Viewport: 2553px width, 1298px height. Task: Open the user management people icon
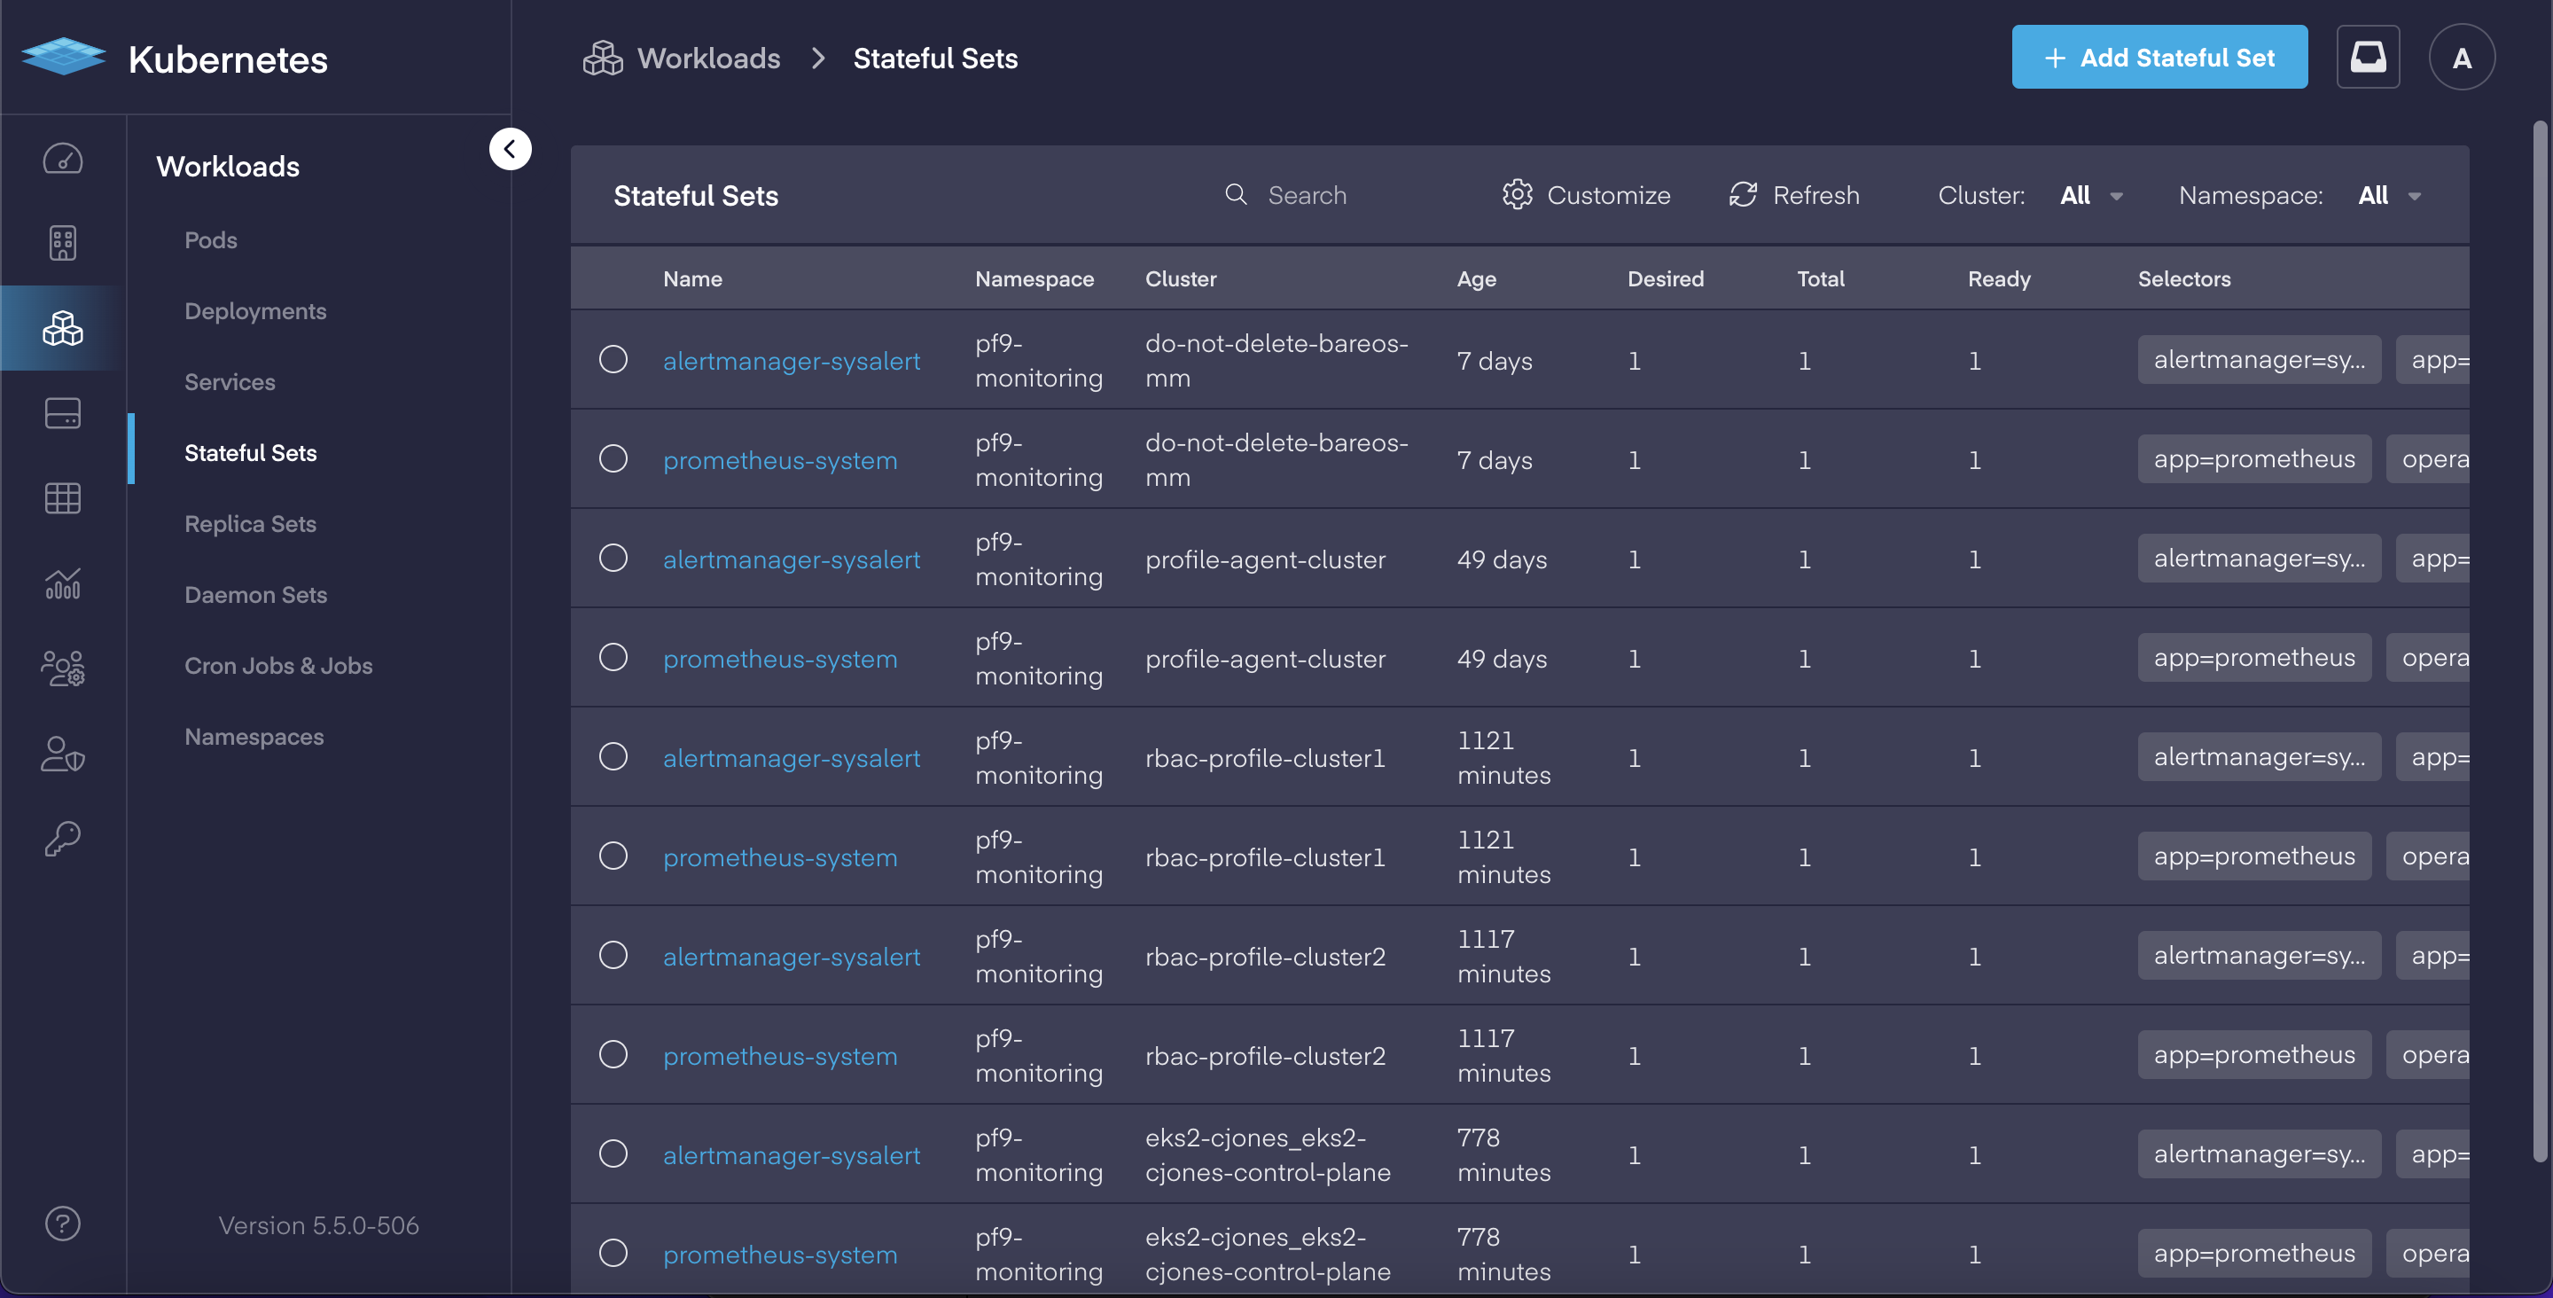tap(62, 669)
